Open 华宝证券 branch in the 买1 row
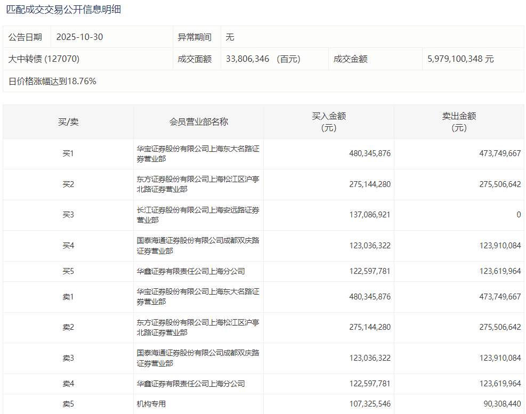The height and width of the screenshot is (414, 526). tap(198, 154)
